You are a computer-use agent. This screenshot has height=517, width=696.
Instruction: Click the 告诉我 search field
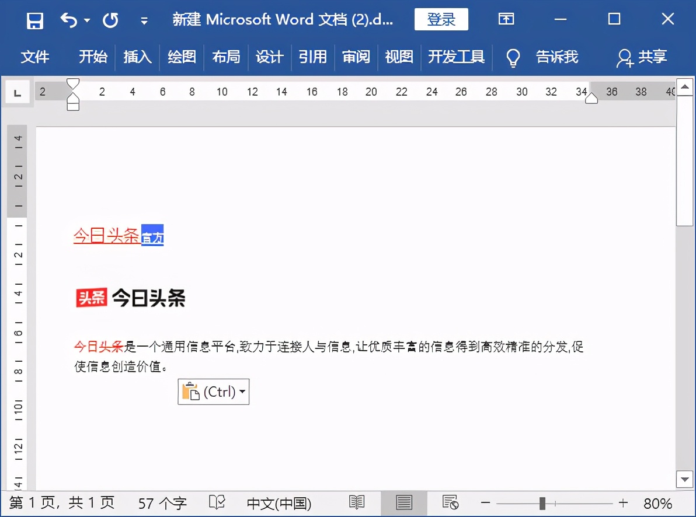tap(557, 57)
